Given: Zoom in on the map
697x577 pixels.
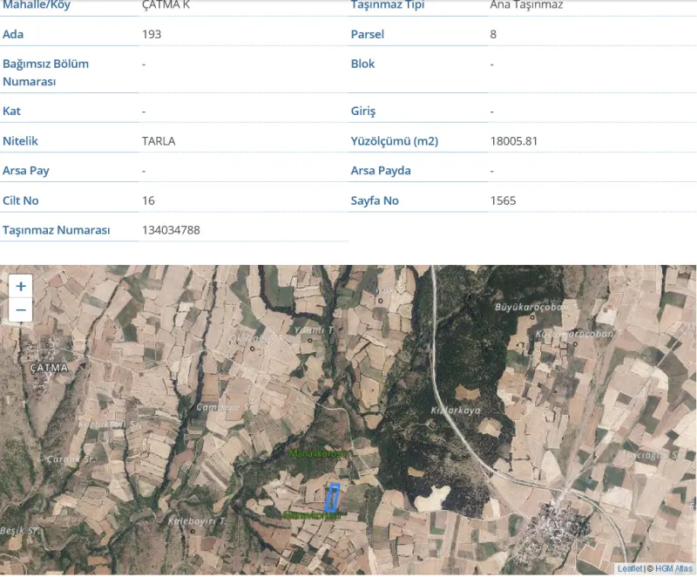Looking at the screenshot, I should 20,286.
